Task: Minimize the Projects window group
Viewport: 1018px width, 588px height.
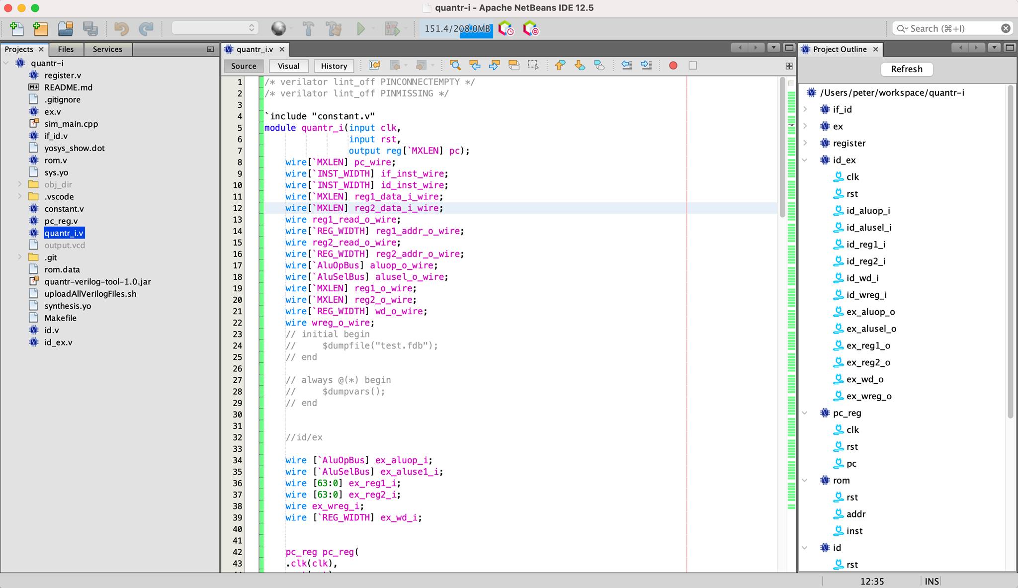Action: [x=210, y=49]
